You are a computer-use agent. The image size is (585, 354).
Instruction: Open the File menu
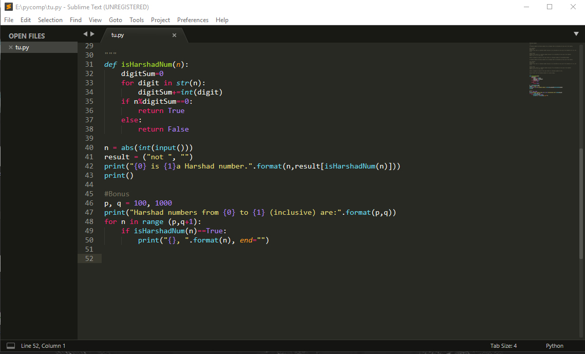click(9, 20)
